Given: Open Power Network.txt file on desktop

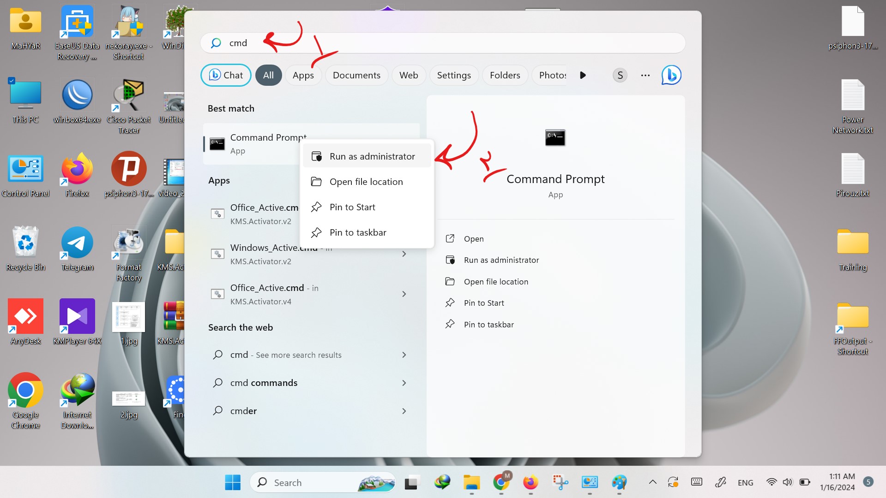Looking at the screenshot, I should pos(852,106).
